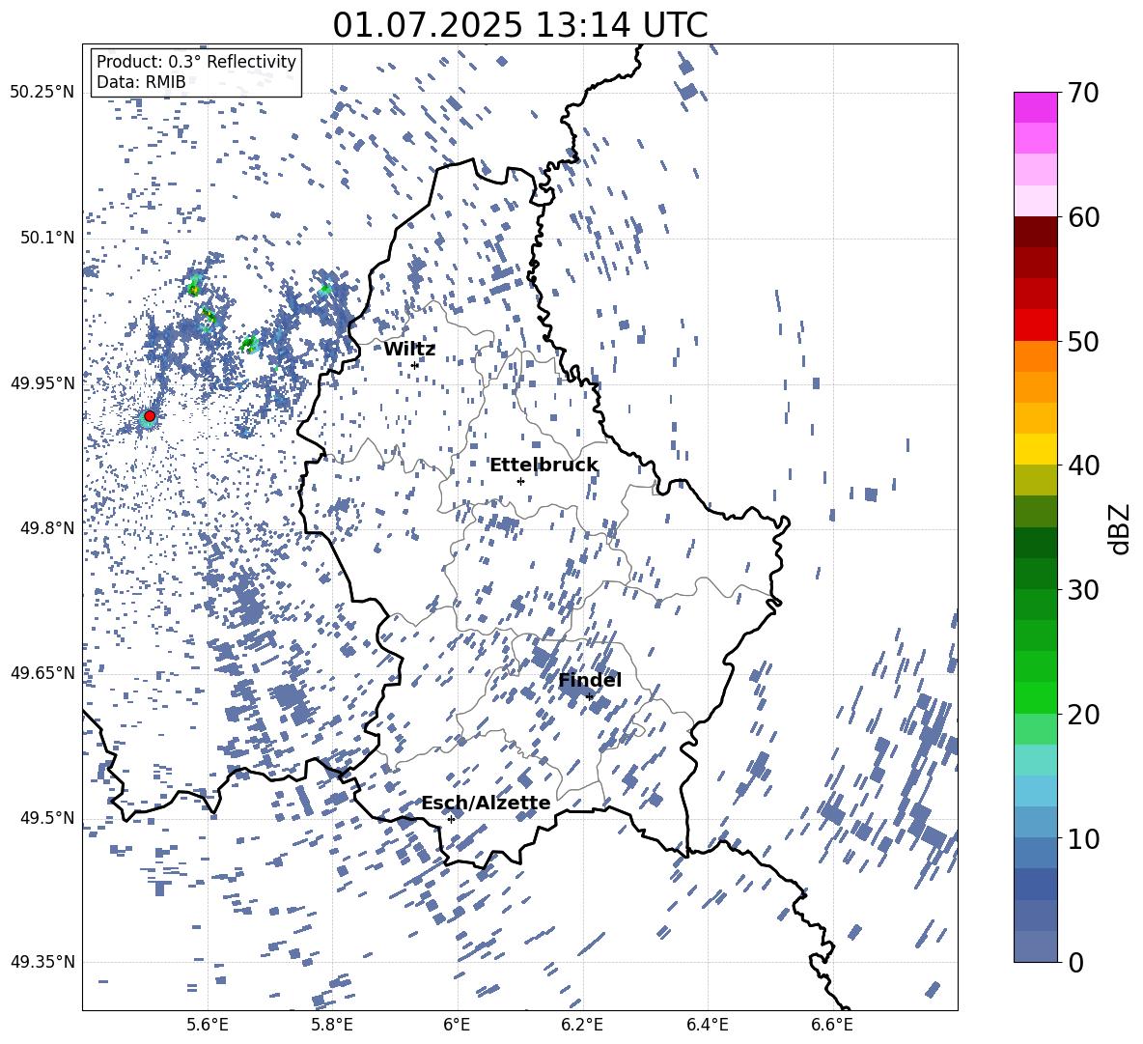This screenshot has height=1044, width=1143.
Task: Click the 6.6°E longitude label
Action: click(x=832, y=1026)
